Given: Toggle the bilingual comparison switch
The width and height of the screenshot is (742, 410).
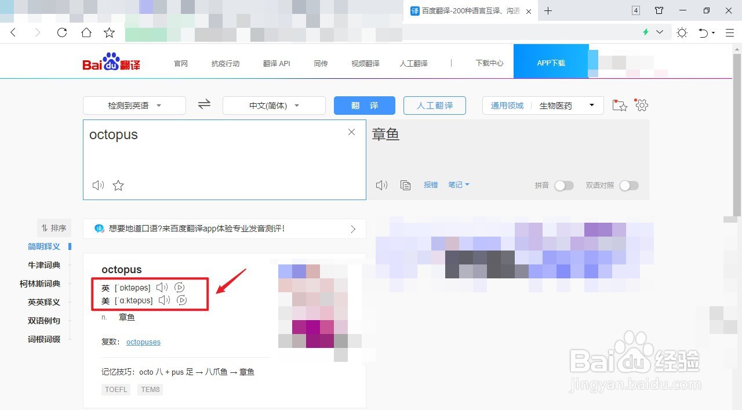Looking at the screenshot, I should [x=629, y=186].
